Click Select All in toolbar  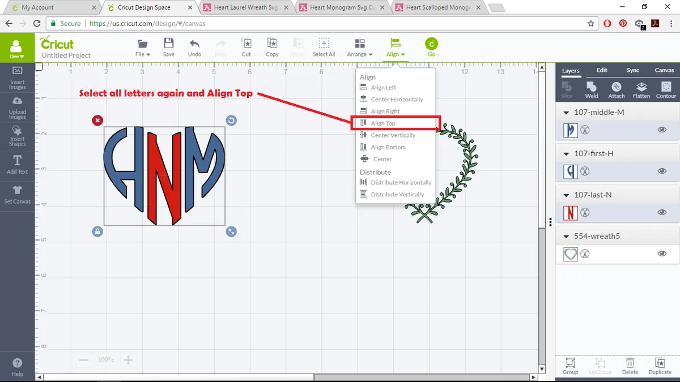click(x=324, y=48)
